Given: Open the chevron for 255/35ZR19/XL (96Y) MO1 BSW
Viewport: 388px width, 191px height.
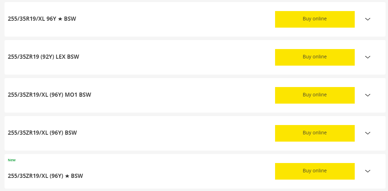Looking at the screenshot, I should (x=368, y=95).
